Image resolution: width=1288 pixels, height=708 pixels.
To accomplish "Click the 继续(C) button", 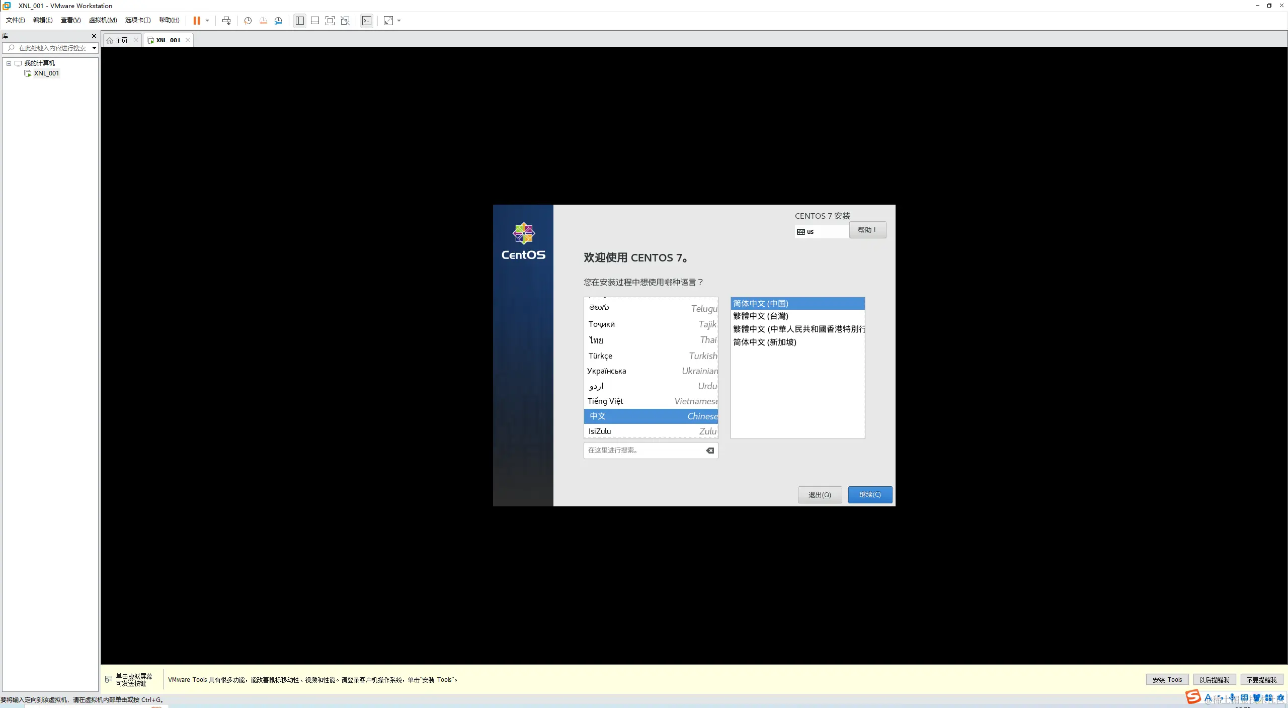I will (870, 495).
